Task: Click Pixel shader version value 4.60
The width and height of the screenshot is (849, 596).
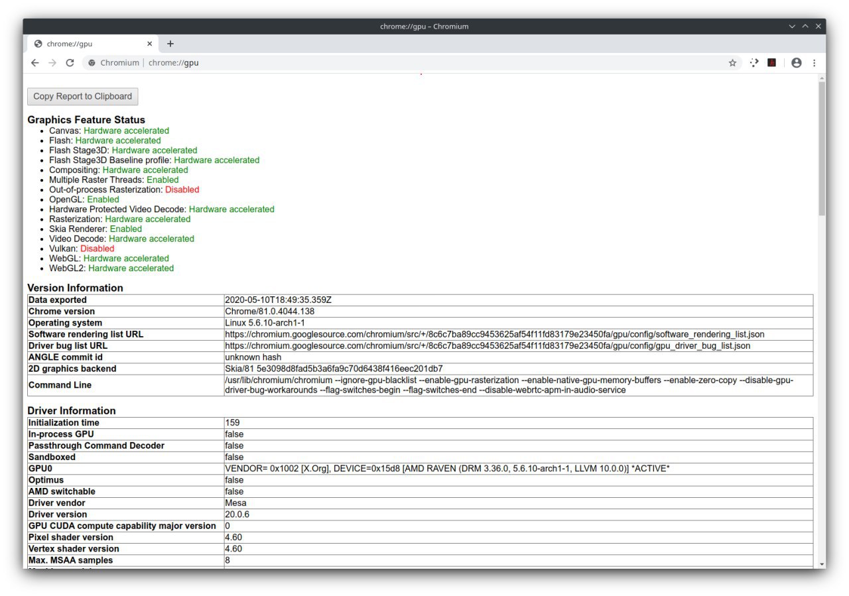Action: pos(233,538)
